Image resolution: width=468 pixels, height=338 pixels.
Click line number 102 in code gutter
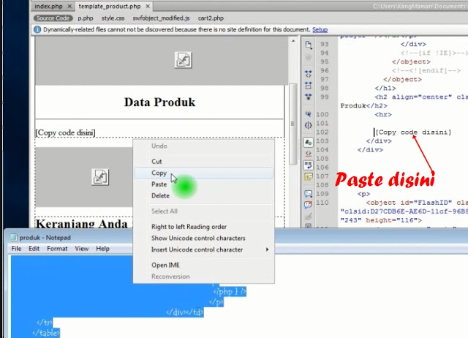pos(322,132)
